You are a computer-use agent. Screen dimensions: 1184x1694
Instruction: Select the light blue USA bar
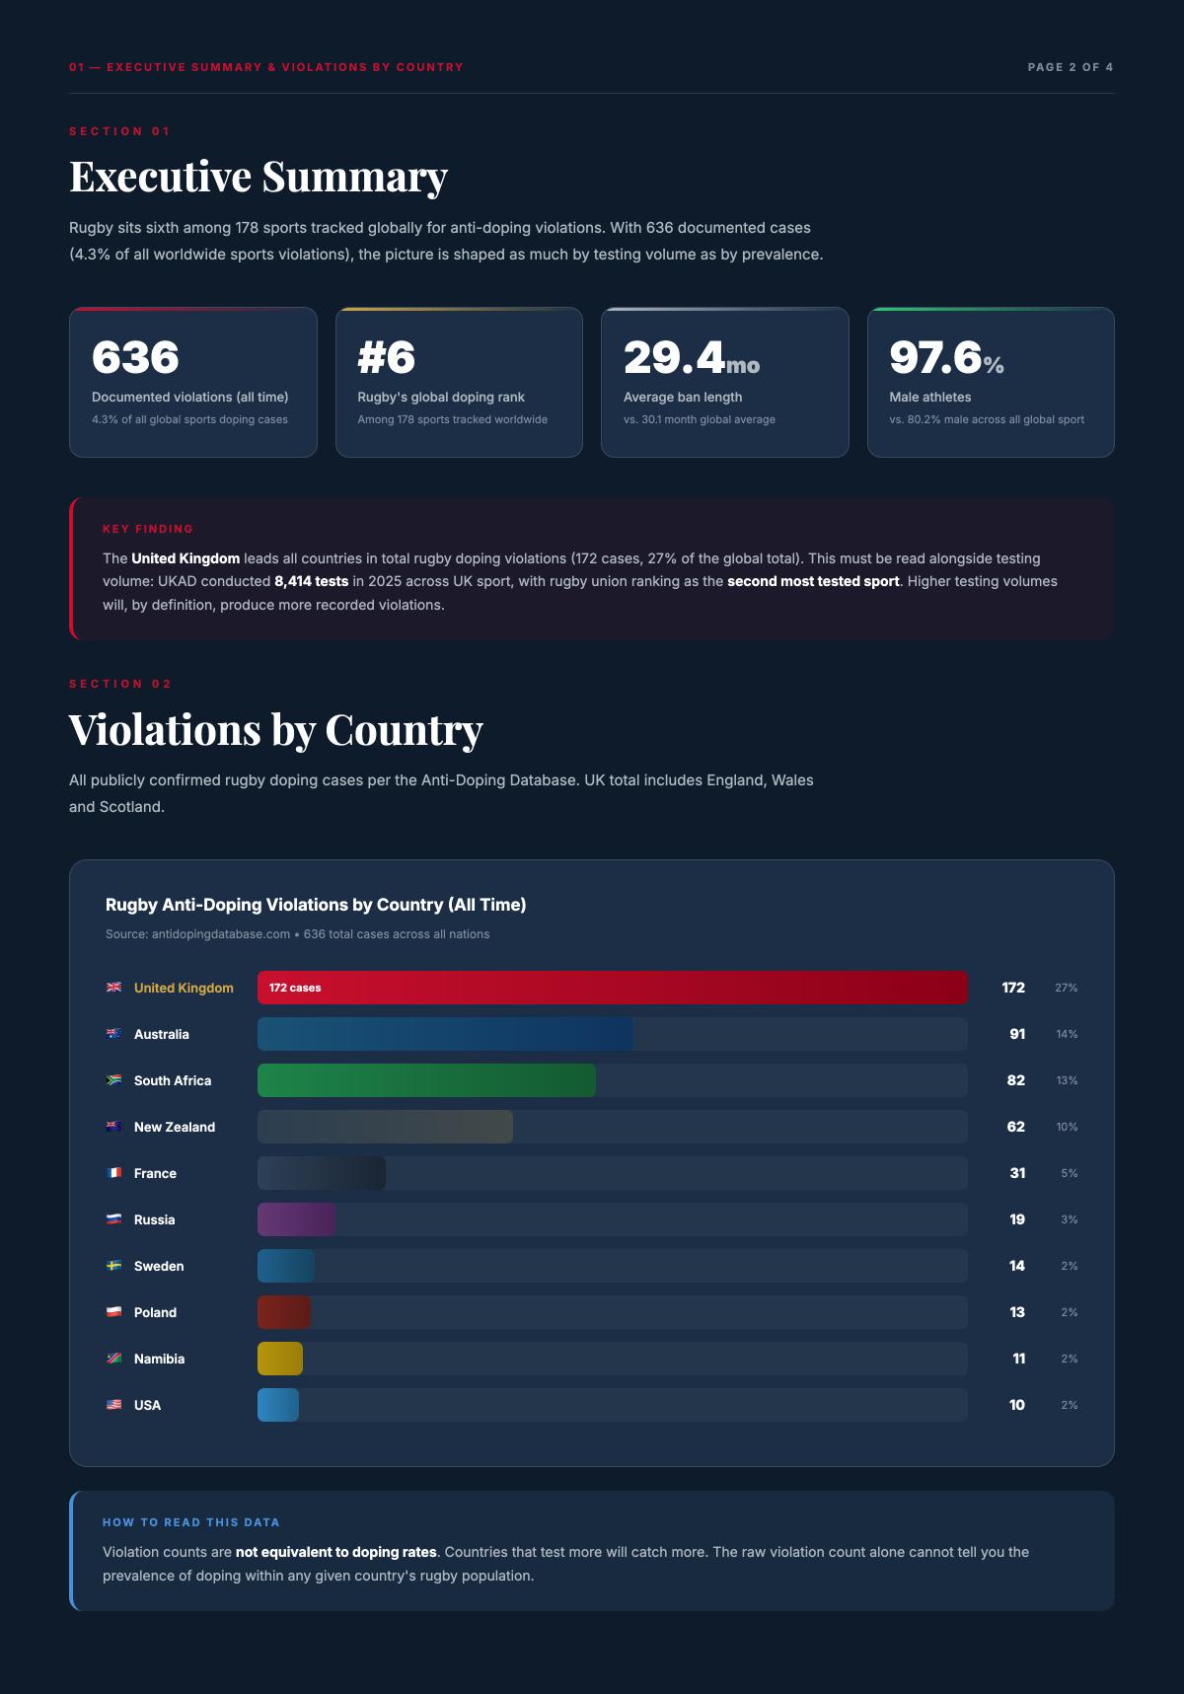[278, 1405]
